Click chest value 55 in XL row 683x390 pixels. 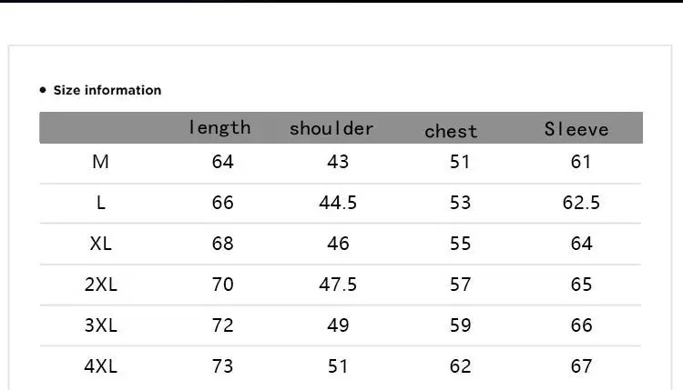[x=461, y=244]
